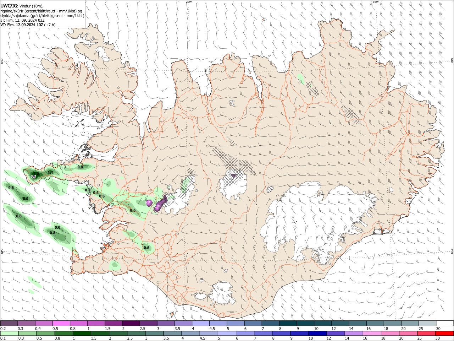This screenshot has height=341, width=454.
Task: Pick the top-row swatch between 0.2 and 0.3
Action: click(x=9, y=323)
